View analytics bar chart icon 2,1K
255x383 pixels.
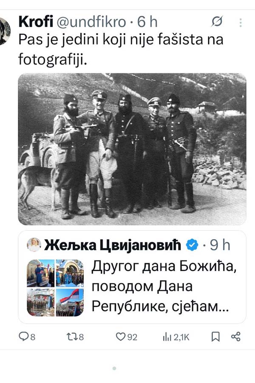[167, 337]
